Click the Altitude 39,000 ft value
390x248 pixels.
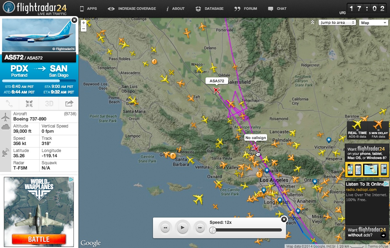22,131
